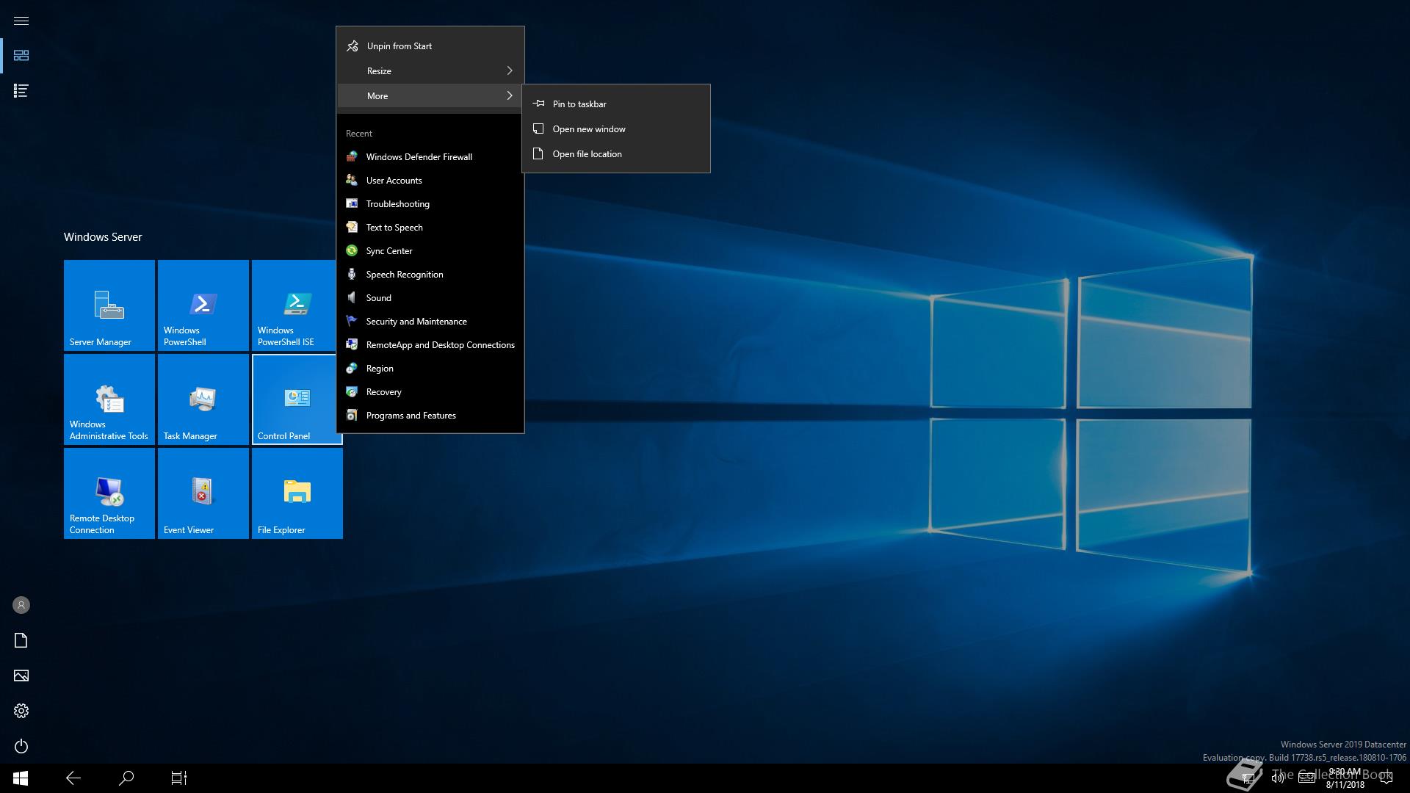Expand the Resize submenu

(430, 70)
